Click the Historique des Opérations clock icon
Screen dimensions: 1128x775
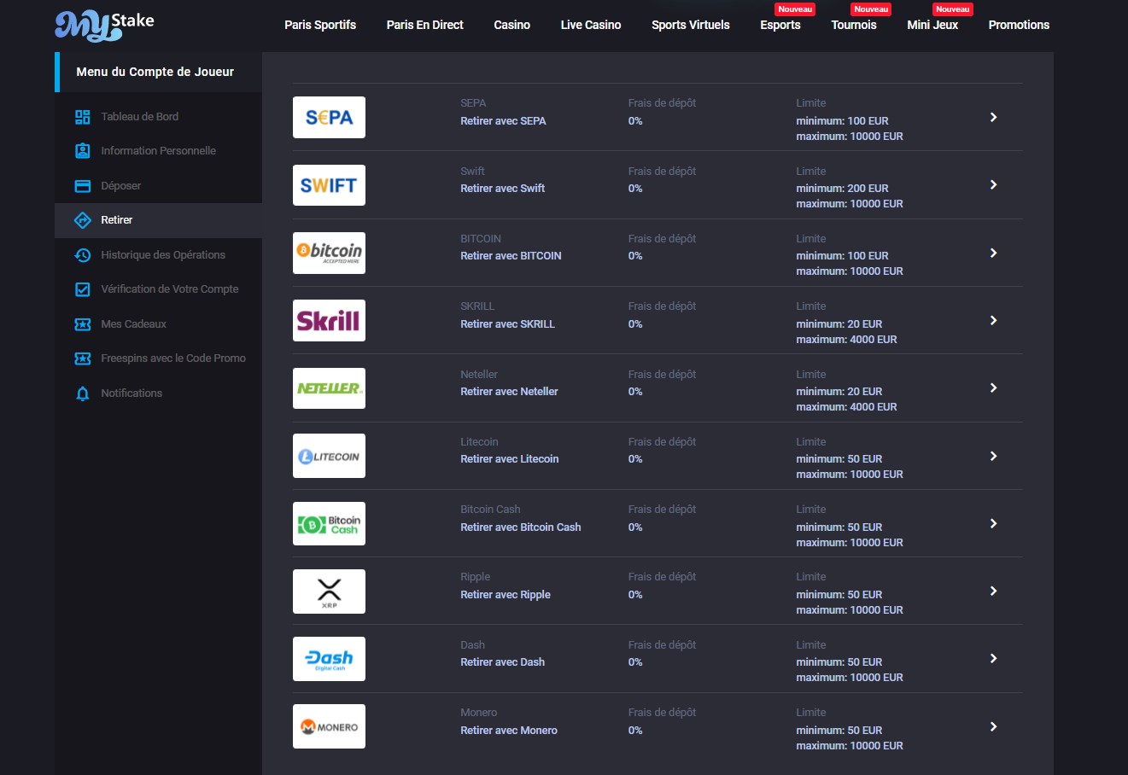83,255
